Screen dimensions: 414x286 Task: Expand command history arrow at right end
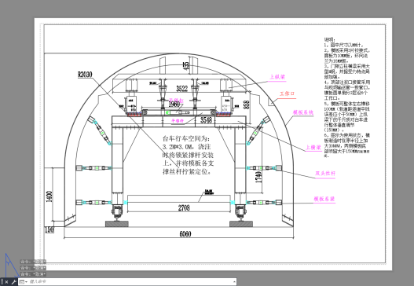[x=234, y=282]
